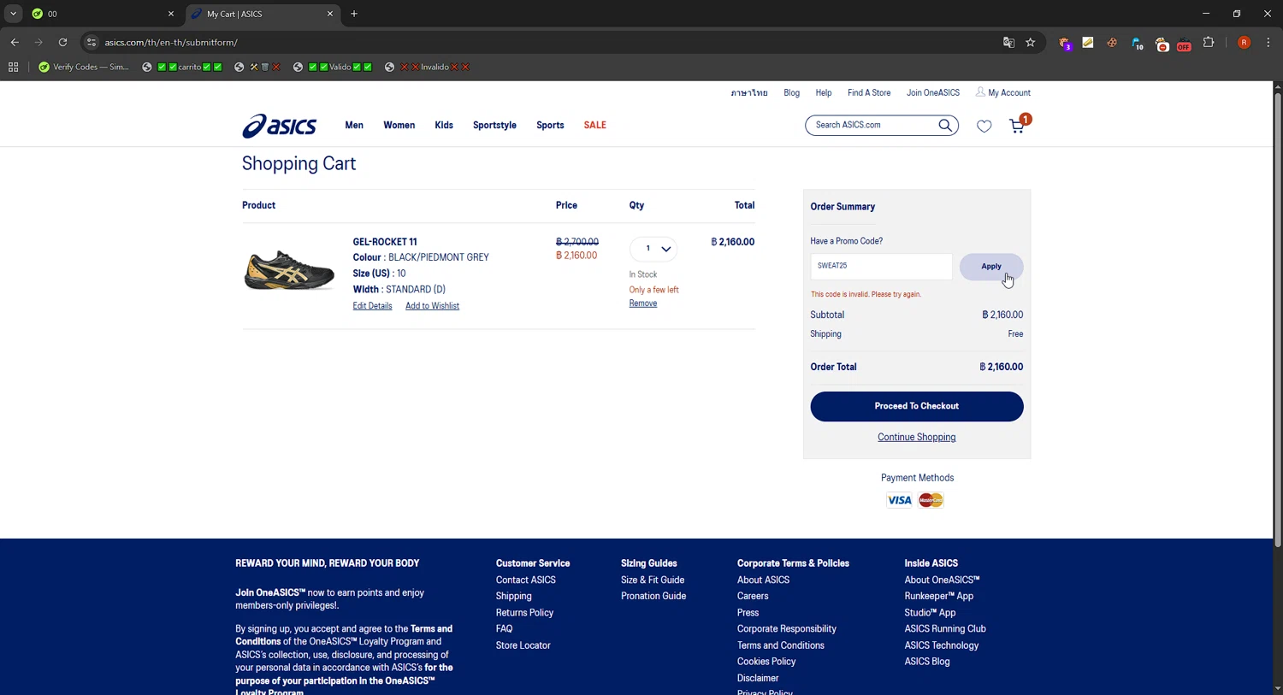Click the browser forward arrow
This screenshot has height=695, width=1283.
(38, 42)
